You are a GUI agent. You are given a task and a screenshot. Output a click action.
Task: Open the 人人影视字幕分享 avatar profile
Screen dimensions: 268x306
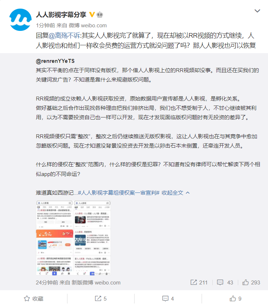coord(20,20)
